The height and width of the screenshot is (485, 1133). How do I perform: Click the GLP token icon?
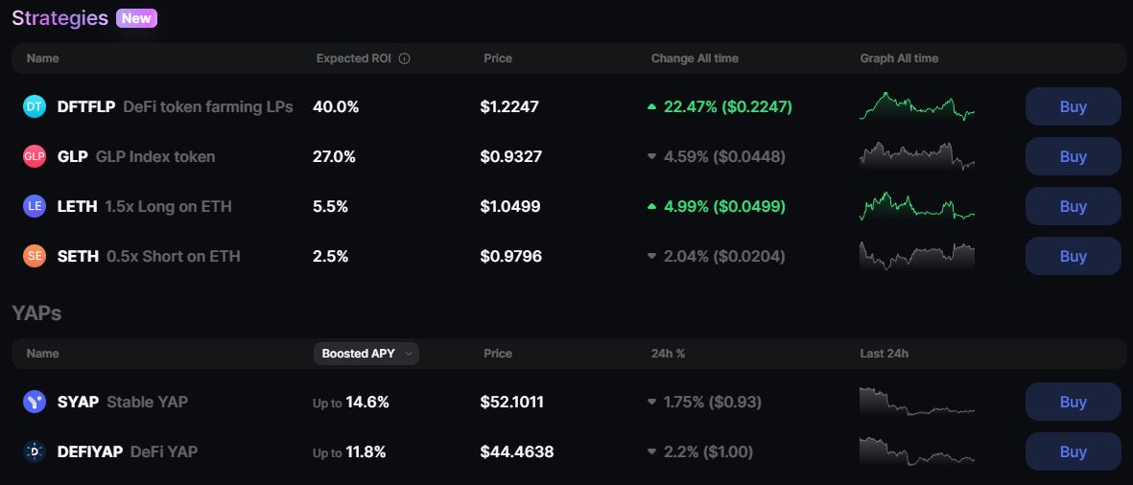coord(35,156)
